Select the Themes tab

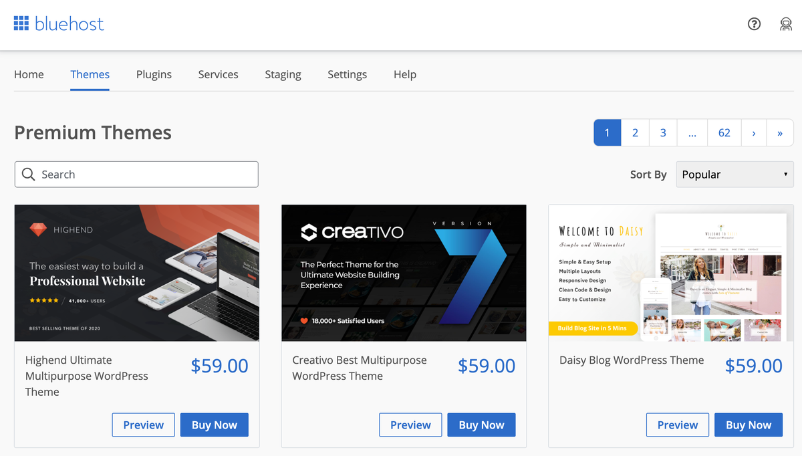point(90,74)
